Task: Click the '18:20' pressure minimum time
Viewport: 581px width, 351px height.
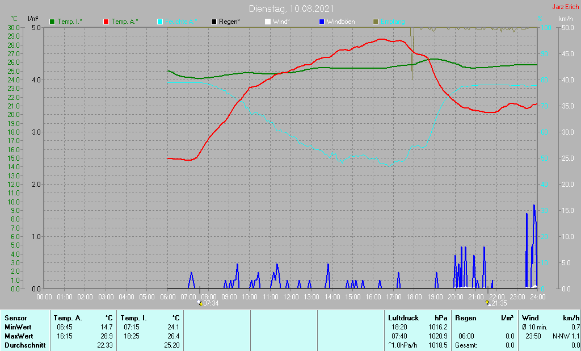Action: click(x=399, y=327)
